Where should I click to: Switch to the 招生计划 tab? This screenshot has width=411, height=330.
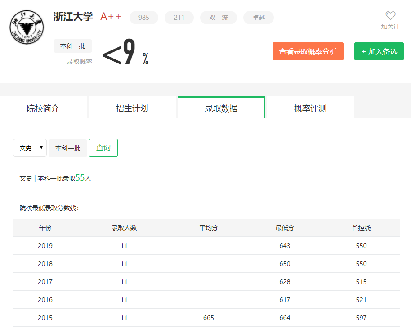point(132,108)
